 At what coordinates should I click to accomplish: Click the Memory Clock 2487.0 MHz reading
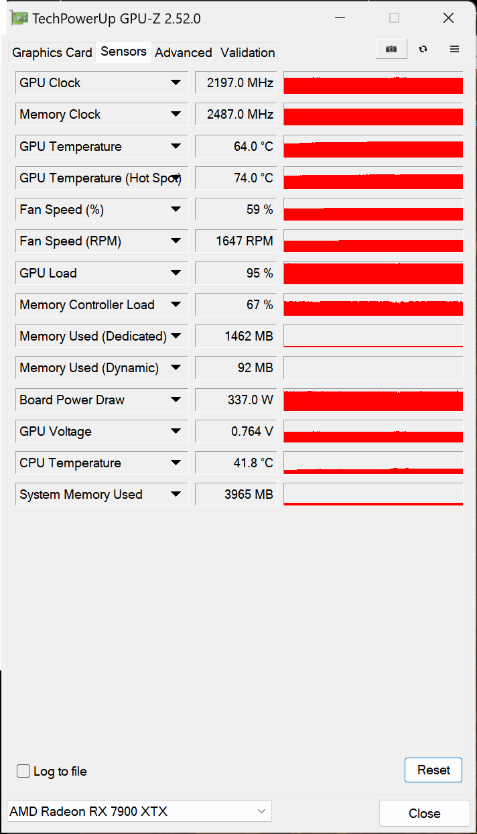pos(236,115)
